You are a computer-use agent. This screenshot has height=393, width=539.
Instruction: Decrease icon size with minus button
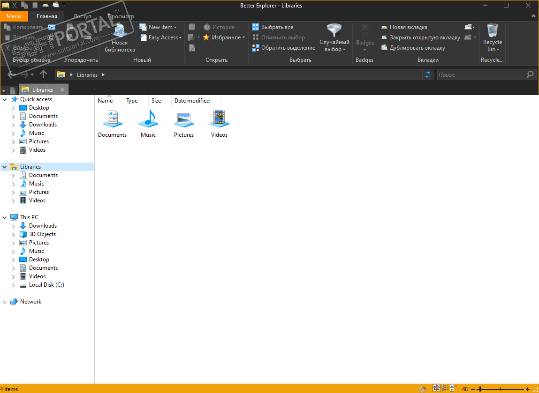(x=473, y=388)
